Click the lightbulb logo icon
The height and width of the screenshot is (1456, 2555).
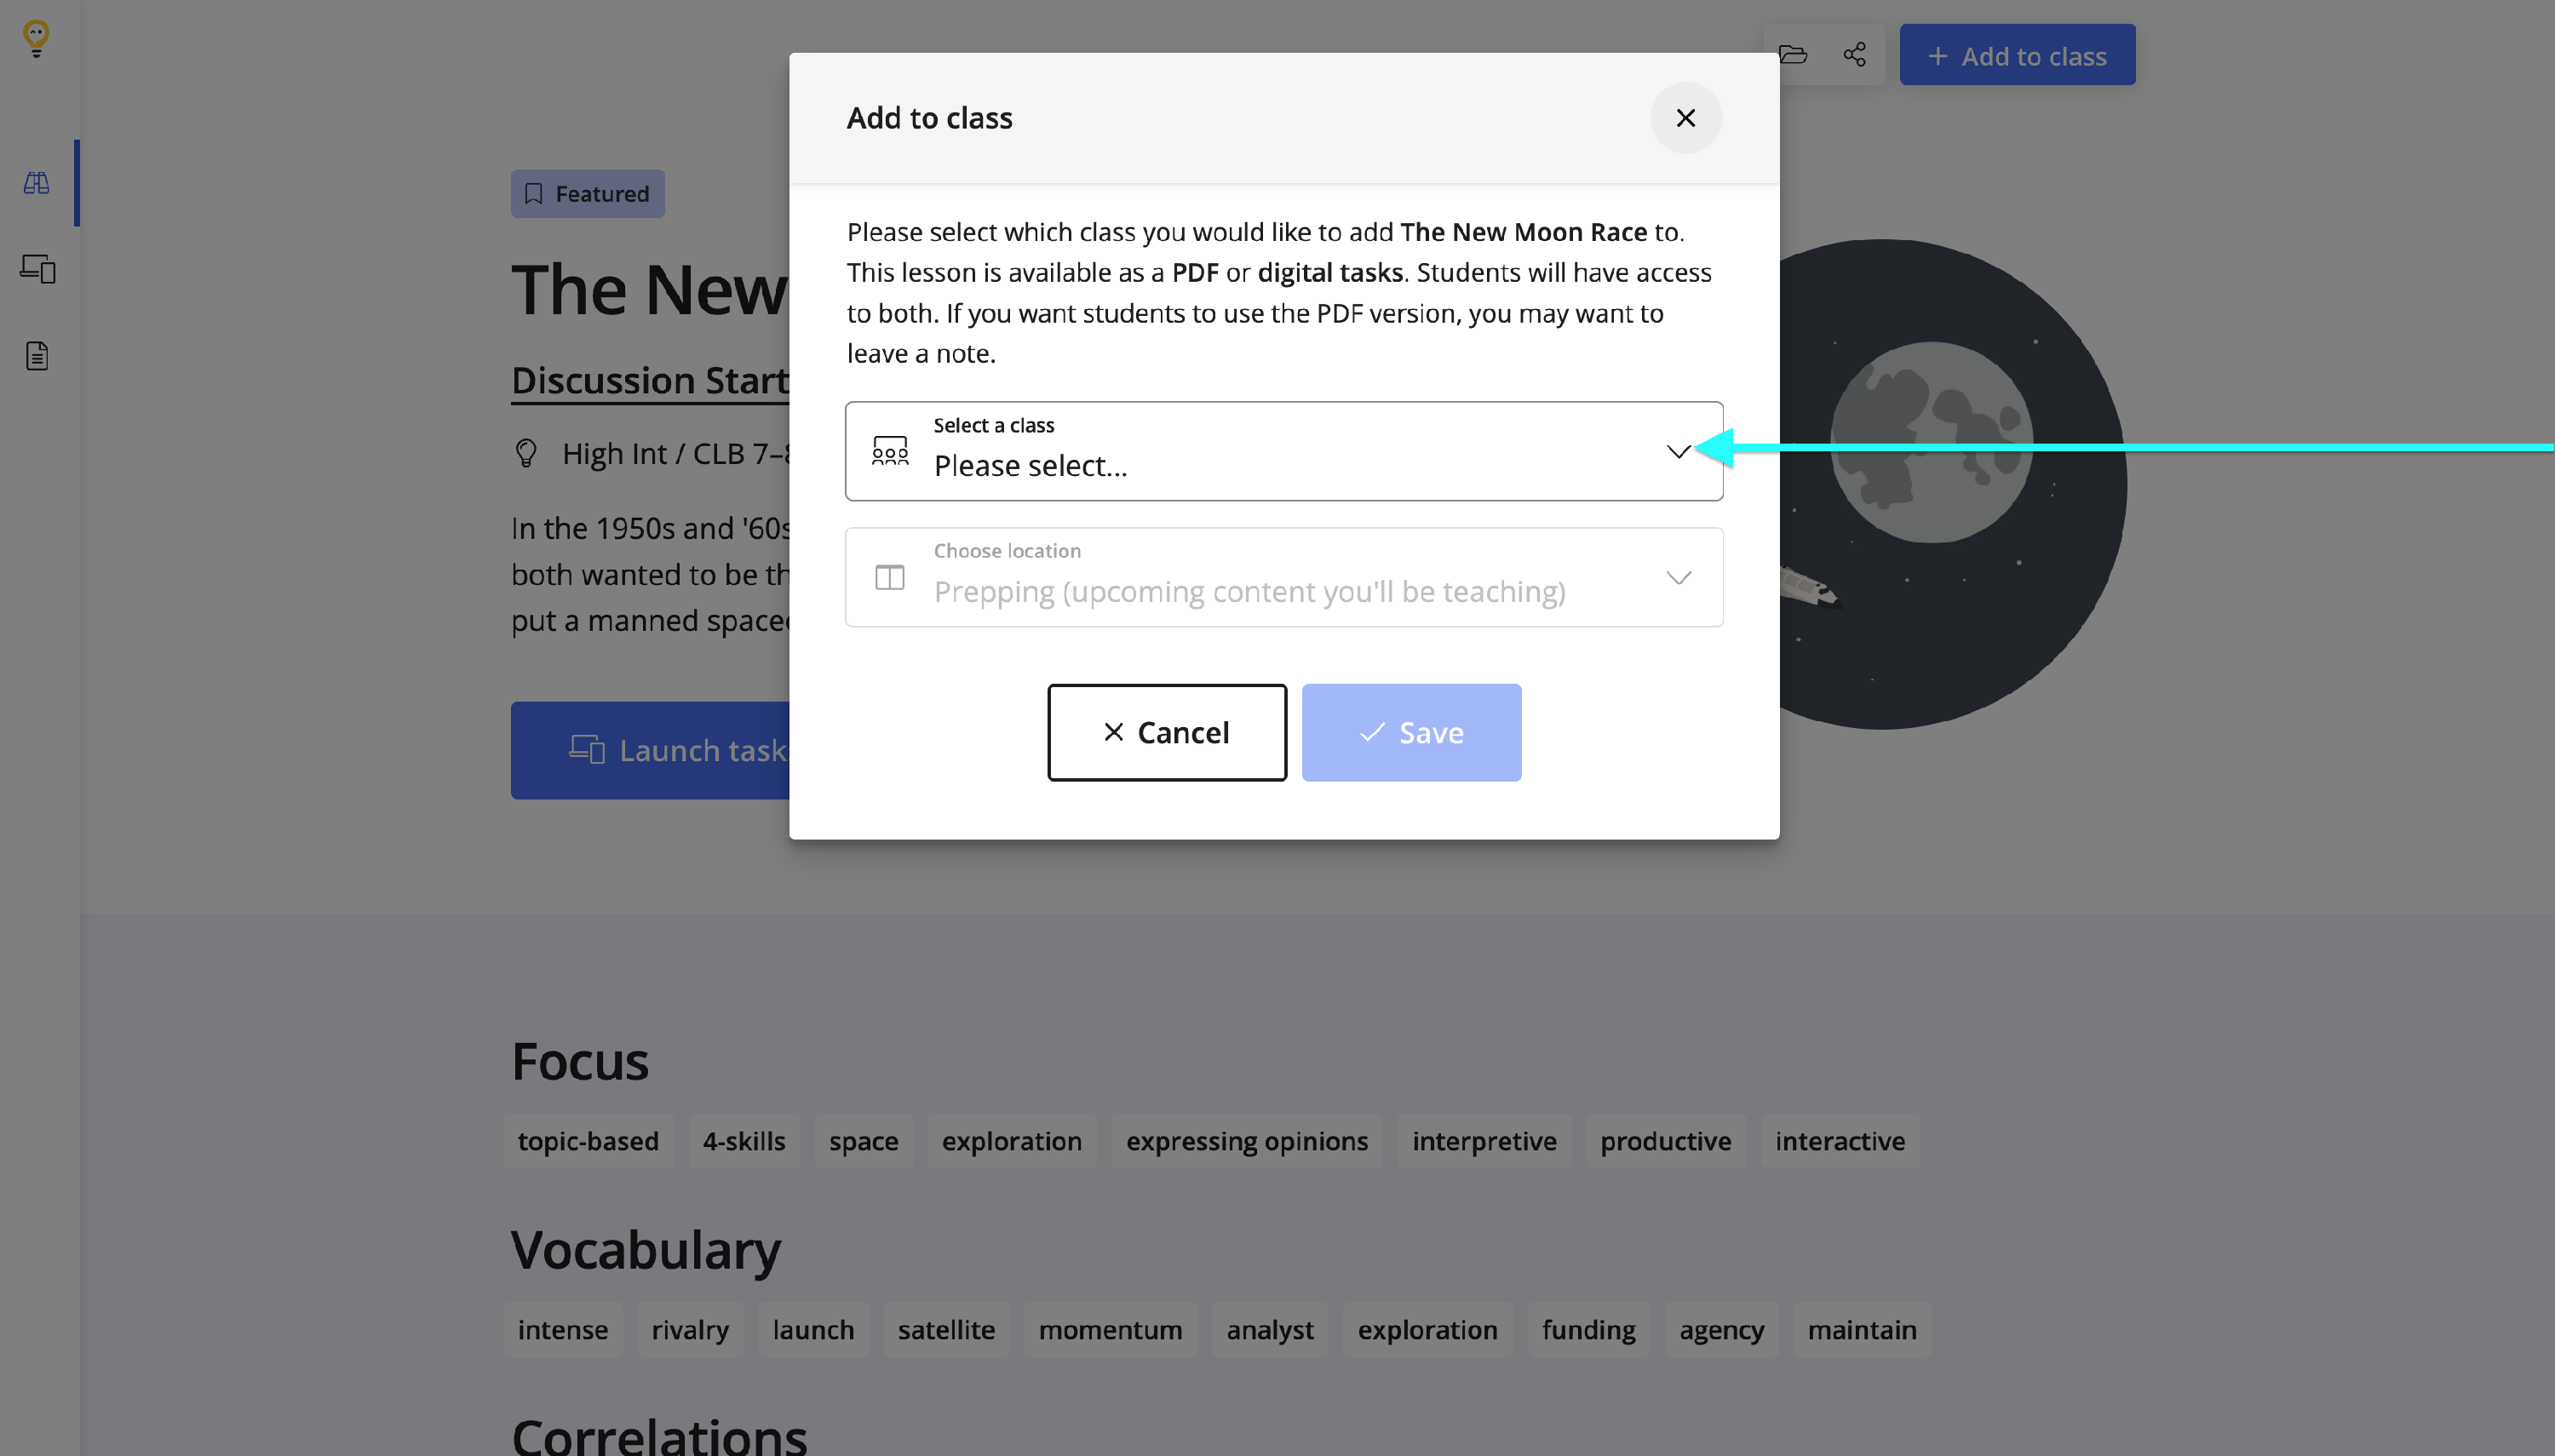click(x=36, y=38)
